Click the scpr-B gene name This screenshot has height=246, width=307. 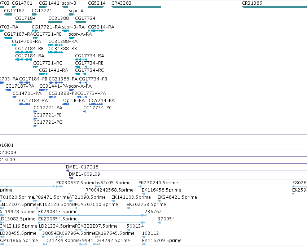pyautogui.click(x=69, y=3)
